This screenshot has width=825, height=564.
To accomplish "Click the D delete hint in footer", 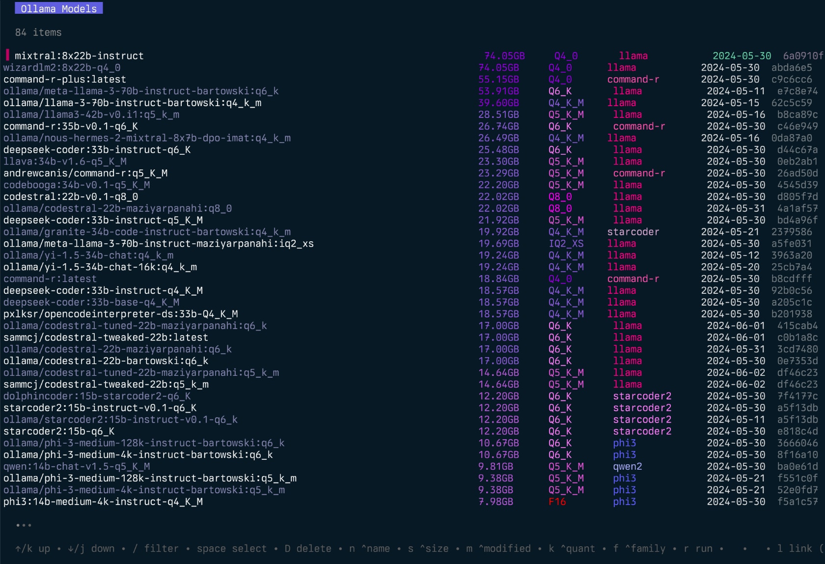I will click(307, 549).
